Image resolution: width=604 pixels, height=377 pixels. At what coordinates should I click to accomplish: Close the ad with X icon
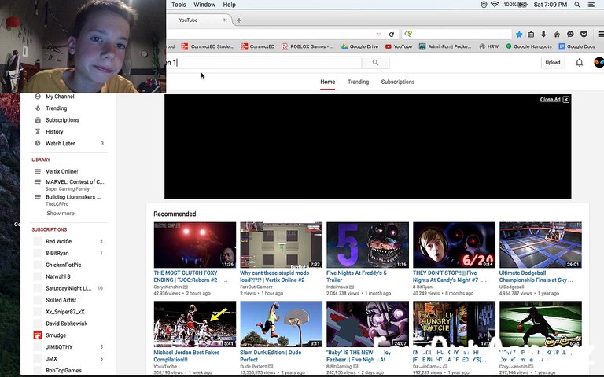coord(566,100)
